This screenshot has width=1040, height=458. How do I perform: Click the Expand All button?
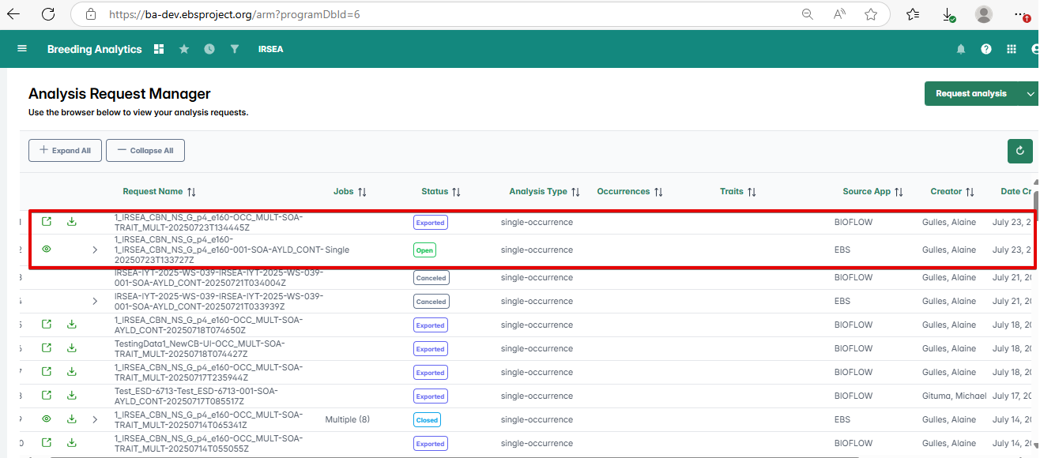coord(65,151)
